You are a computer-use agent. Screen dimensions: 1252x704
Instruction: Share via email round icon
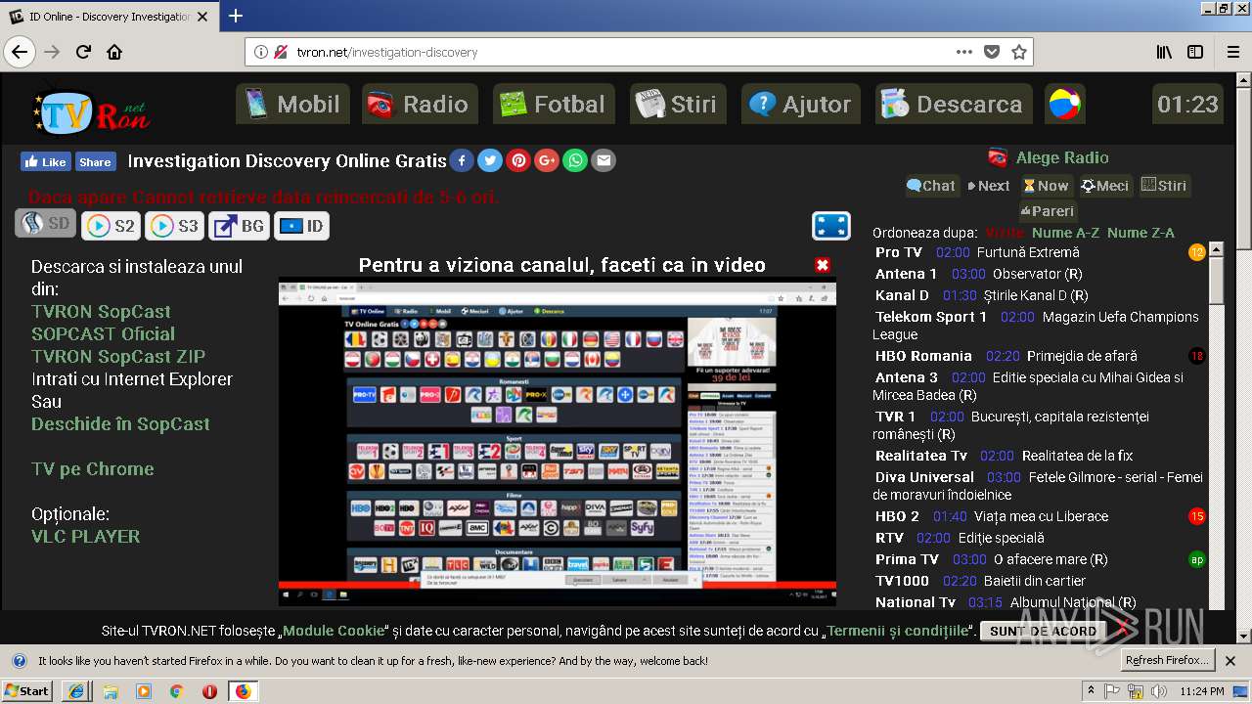coord(604,160)
